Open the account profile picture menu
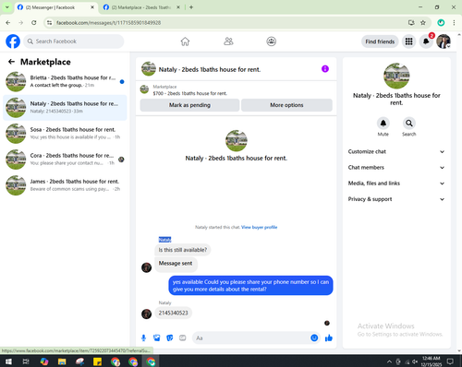462x367 pixels. point(444,41)
